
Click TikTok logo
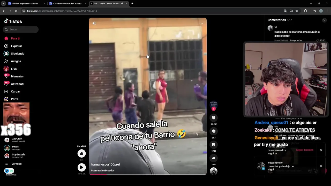[13, 21]
